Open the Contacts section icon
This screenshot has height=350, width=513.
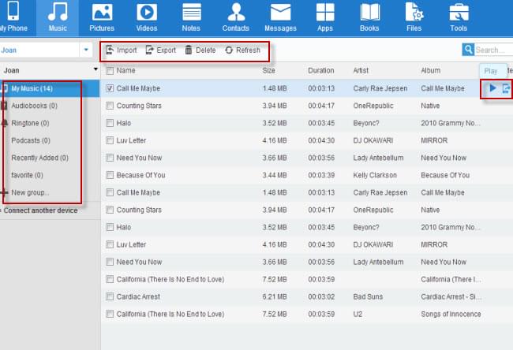[x=235, y=13]
